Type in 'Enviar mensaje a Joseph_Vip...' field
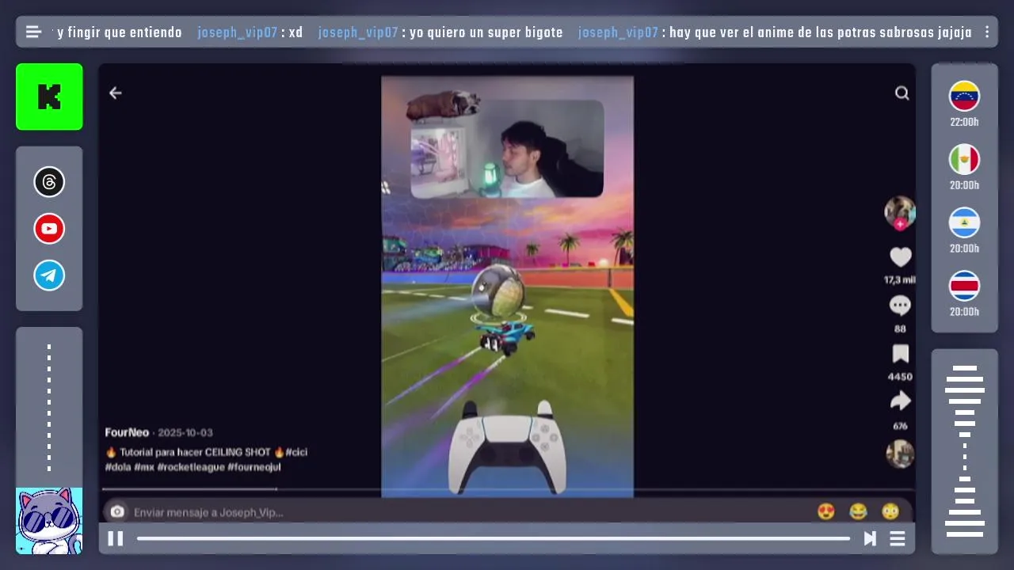This screenshot has height=570, width=1014. tap(467, 512)
